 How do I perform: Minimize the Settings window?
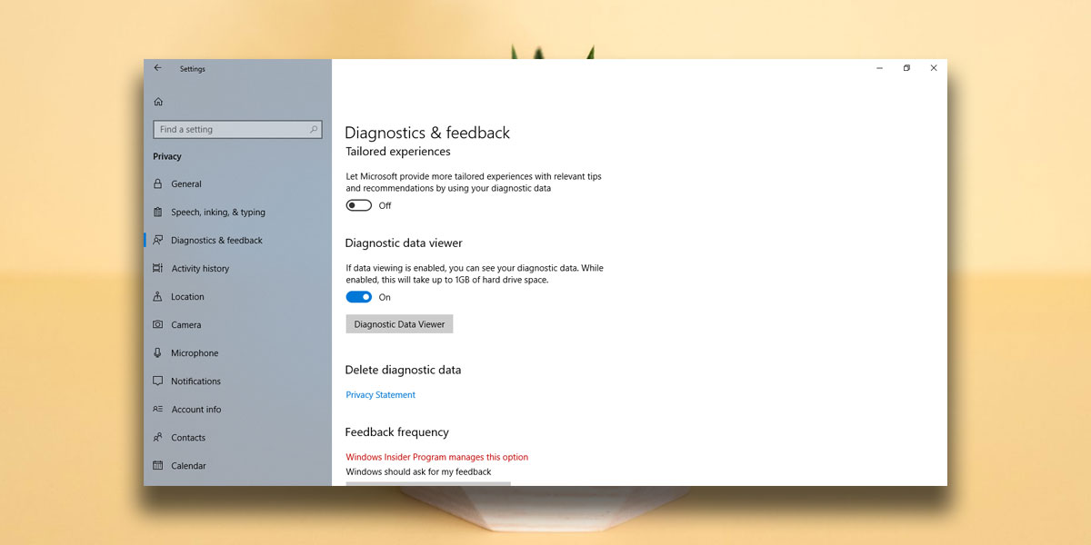880,68
